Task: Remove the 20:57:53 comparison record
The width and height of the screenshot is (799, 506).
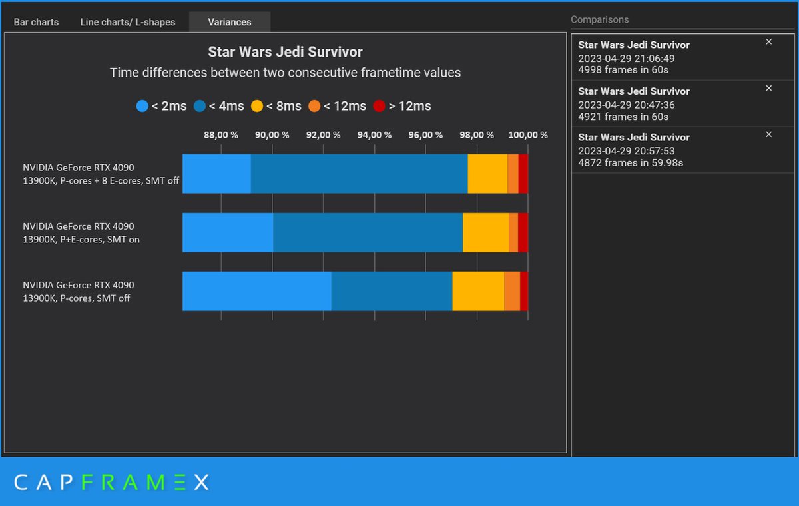Action: tap(768, 134)
